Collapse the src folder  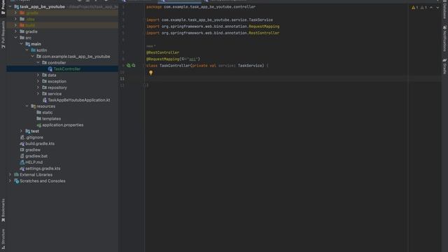click(15, 38)
